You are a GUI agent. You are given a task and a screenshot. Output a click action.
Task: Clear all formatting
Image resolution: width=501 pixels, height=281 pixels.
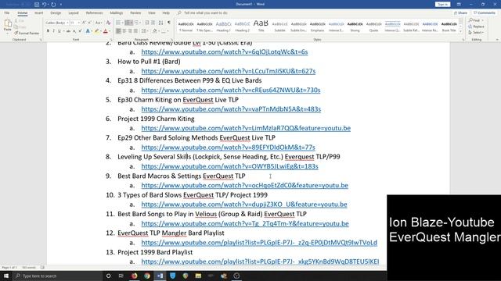108,23
